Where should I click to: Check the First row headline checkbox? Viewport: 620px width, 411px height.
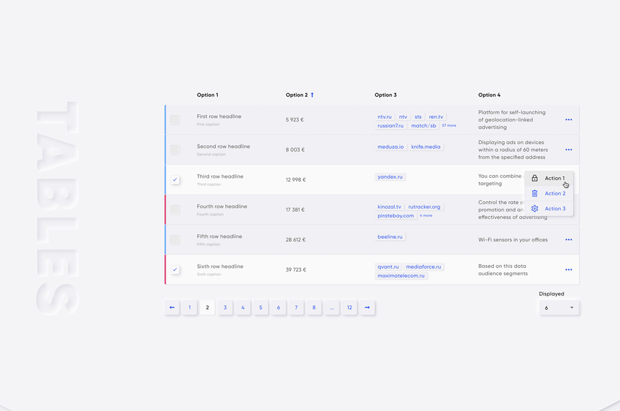point(175,119)
